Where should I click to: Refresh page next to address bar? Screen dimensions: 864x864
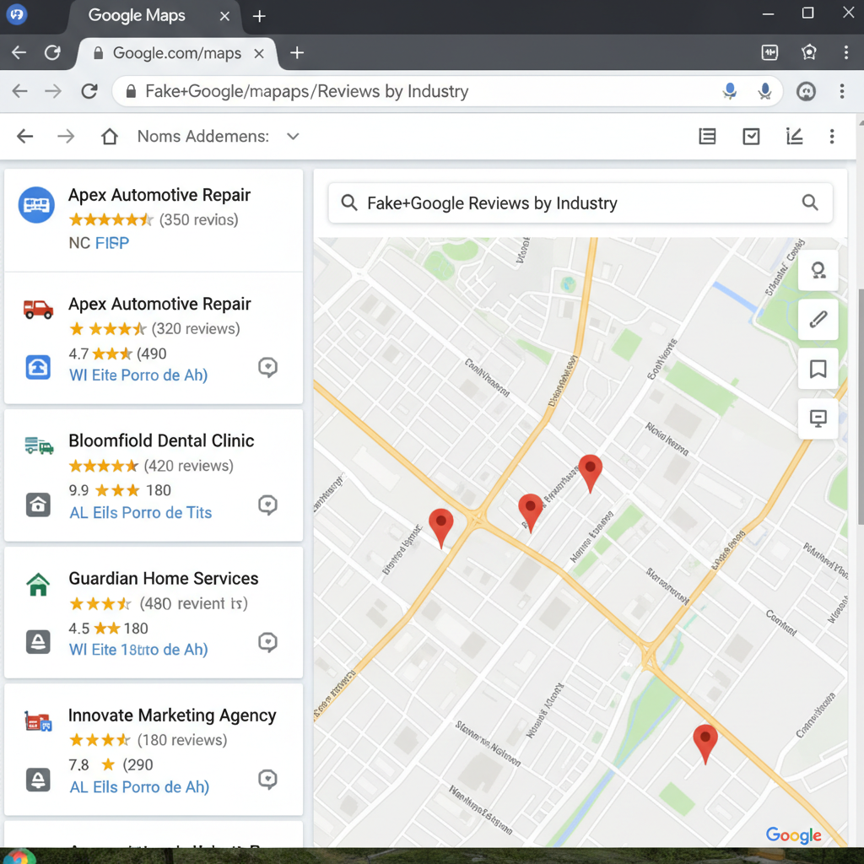click(89, 91)
